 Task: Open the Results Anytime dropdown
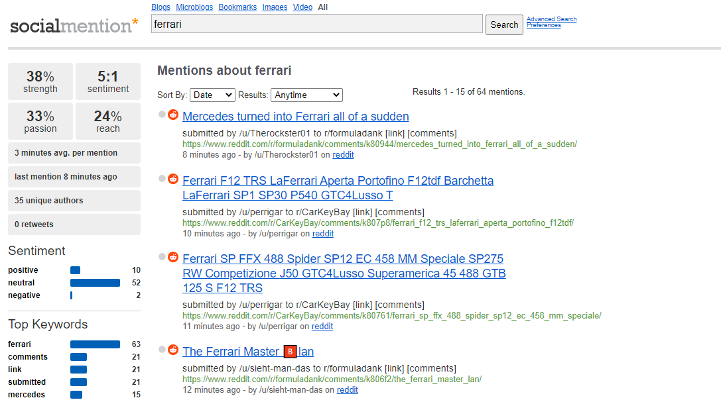point(306,95)
